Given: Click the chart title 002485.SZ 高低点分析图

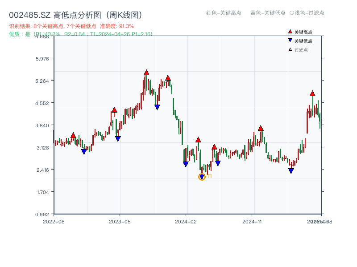Looking at the screenshot, I should coord(75,15).
